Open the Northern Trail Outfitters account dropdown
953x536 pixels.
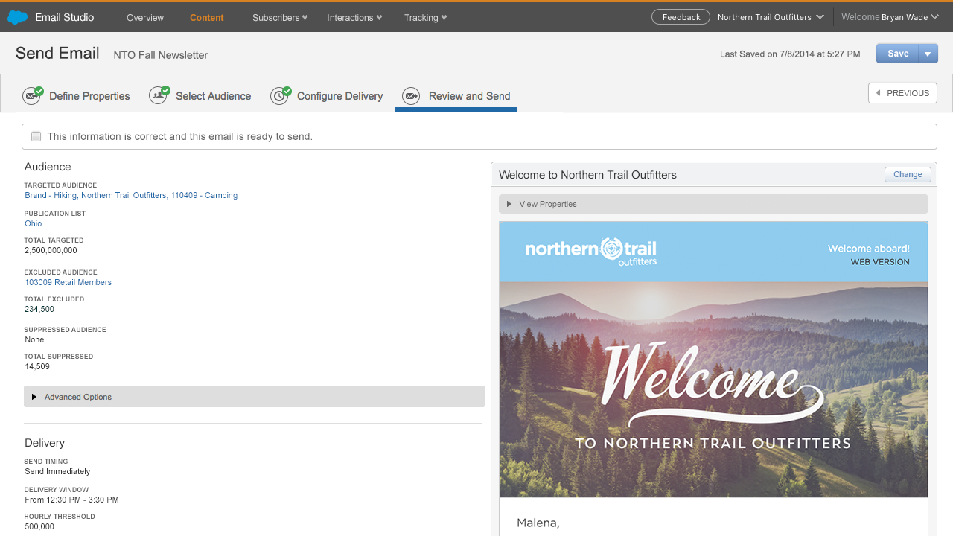click(771, 17)
